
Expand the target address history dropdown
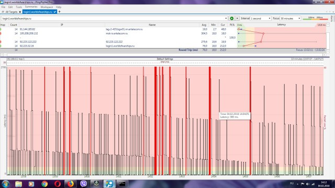tap(226, 19)
